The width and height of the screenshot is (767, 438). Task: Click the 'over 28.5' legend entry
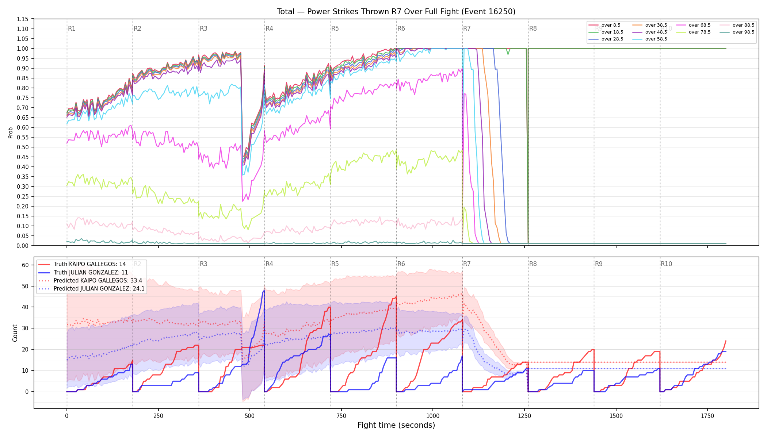click(606, 39)
